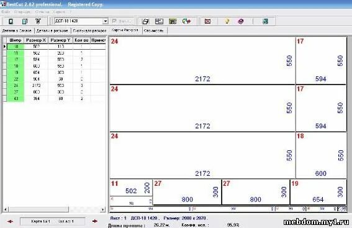Switch to the Детали в раскрое tab

pyautogui.click(x=52, y=30)
